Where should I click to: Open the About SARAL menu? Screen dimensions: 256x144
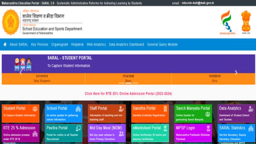pos(19,44)
